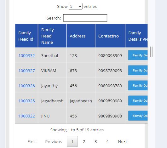This screenshot has width=167, height=148.
Task: Go to pagination page 3
Action: tap(96, 141)
